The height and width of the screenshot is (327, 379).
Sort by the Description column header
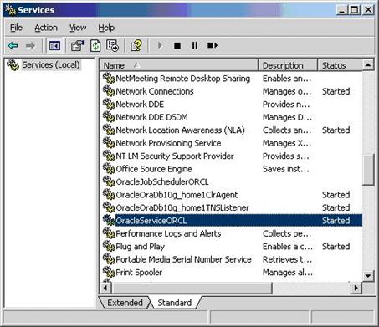pyautogui.click(x=288, y=65)
